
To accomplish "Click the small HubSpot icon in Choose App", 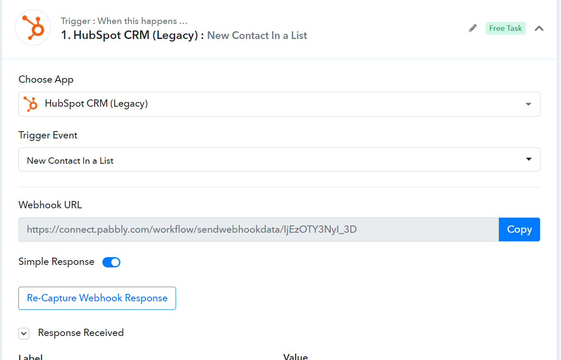I will [x=30, y=104].
